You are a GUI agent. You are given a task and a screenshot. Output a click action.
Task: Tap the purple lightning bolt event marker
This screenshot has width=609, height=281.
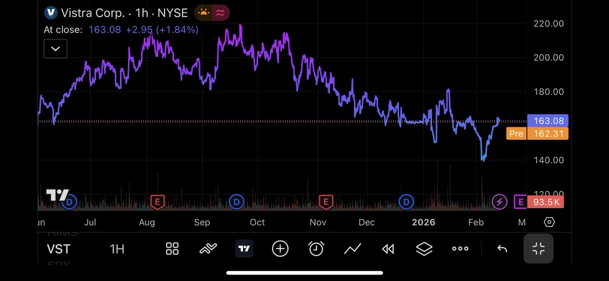pos(499,202)
